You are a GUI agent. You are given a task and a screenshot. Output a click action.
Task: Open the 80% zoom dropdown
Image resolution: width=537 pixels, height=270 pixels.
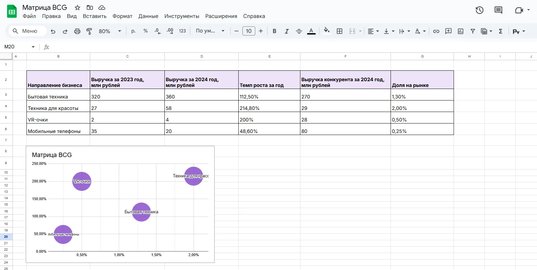point(110,31)
